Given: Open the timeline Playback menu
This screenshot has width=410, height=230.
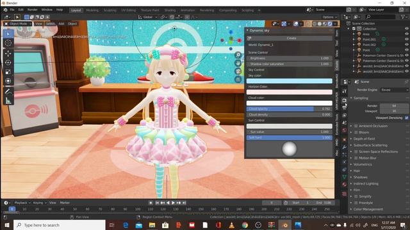Looking at the screenshot, I should pos(22,203).
